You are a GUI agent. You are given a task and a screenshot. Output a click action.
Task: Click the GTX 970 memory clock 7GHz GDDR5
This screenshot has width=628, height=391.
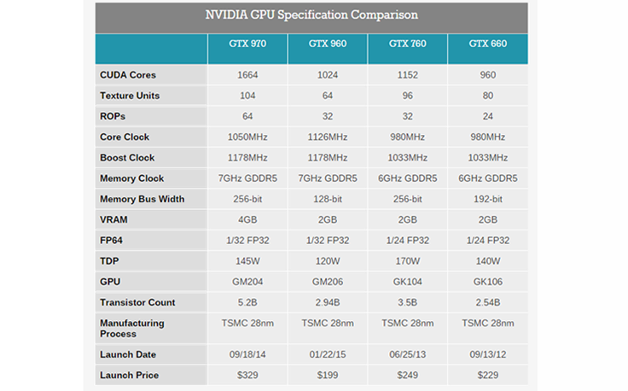point(247,178)
